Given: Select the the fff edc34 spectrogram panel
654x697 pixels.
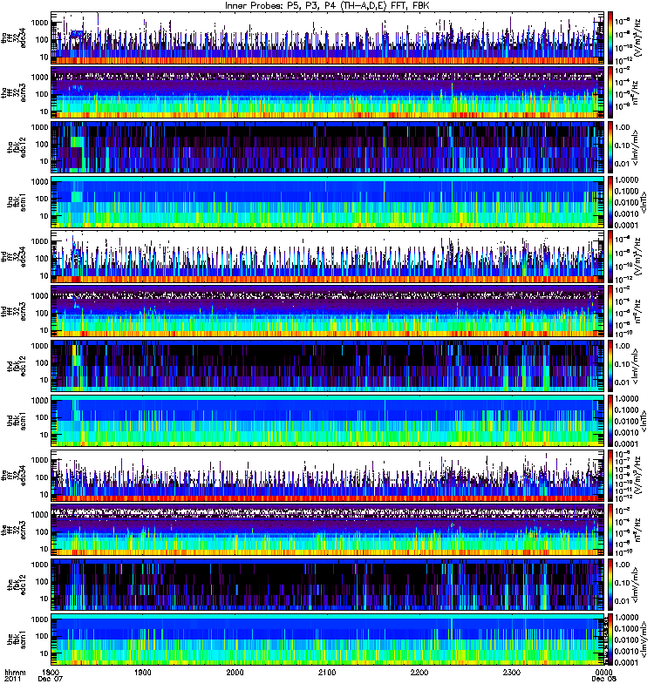Looking at the screenshot, I should coord(327,475).
